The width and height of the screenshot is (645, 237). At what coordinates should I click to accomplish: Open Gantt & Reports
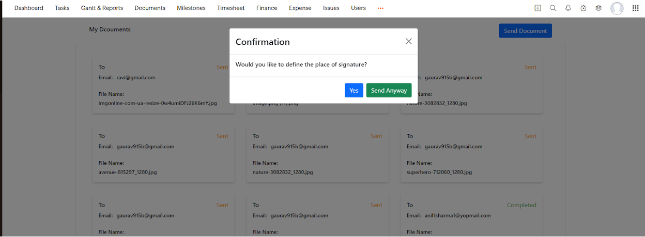102,8
